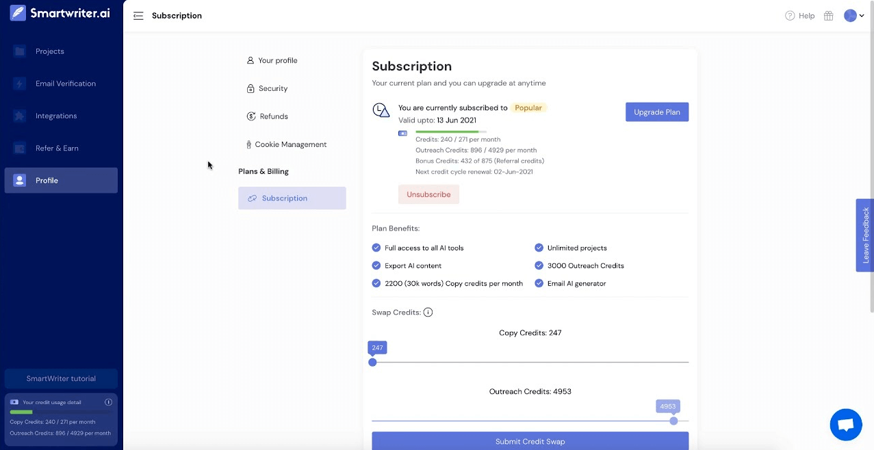Click the Help text in header

click(807, 16)
